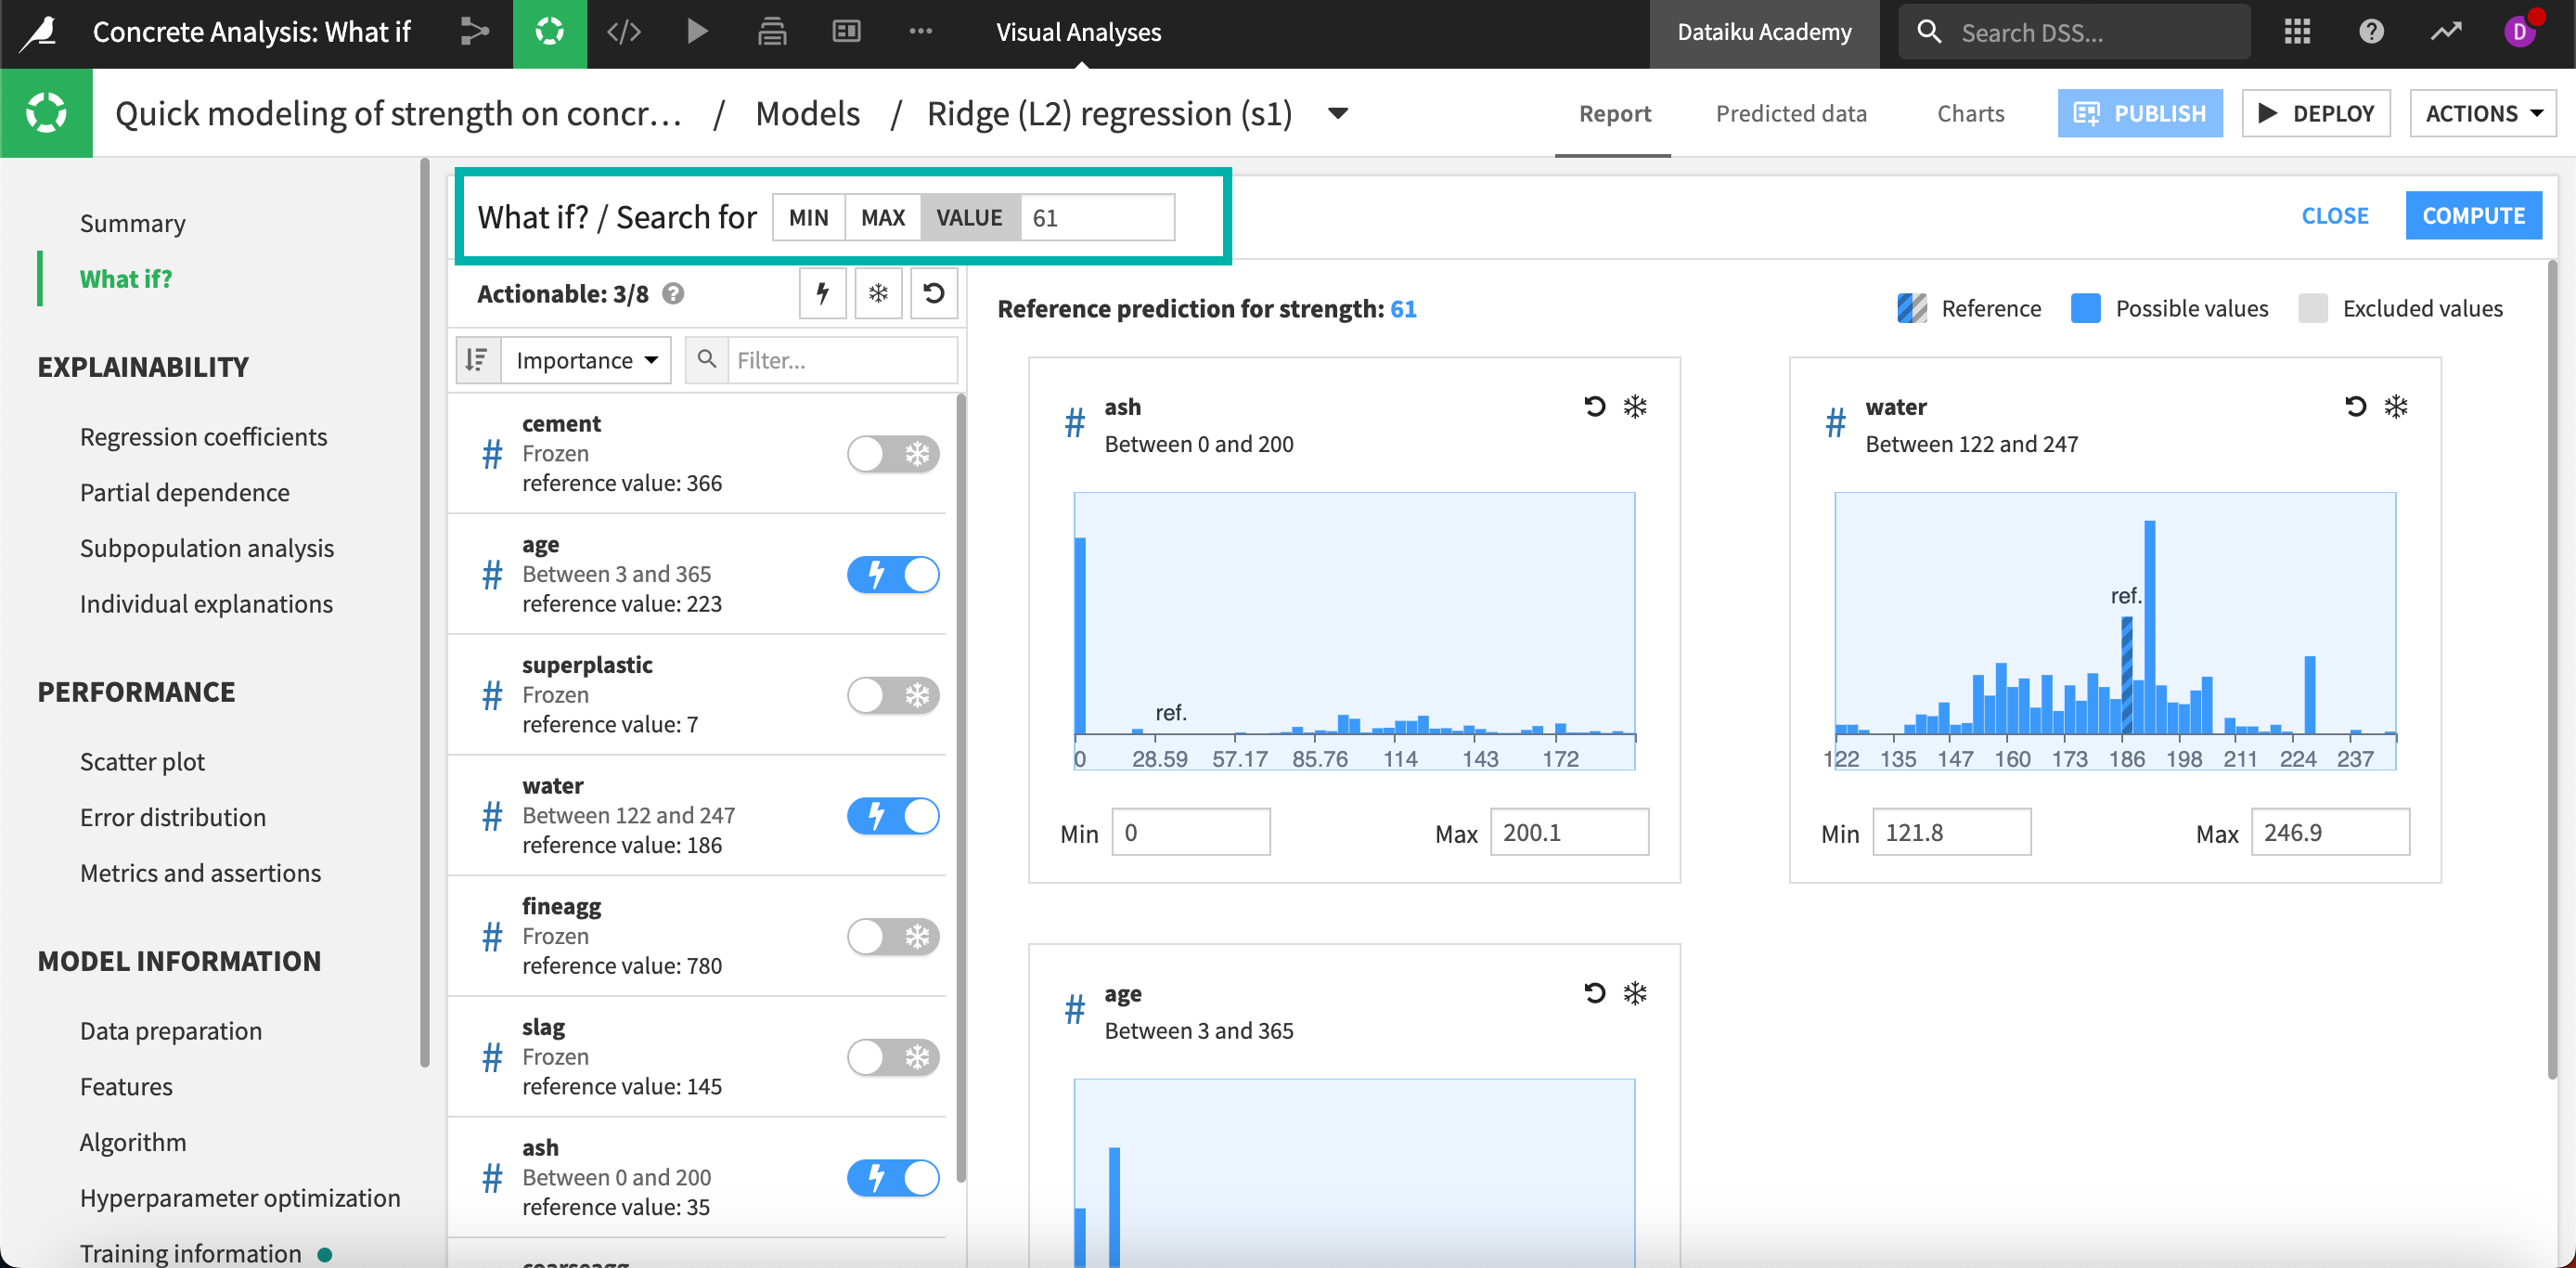
Task: Open the code notebooks icon
Action: pos(623,32)
